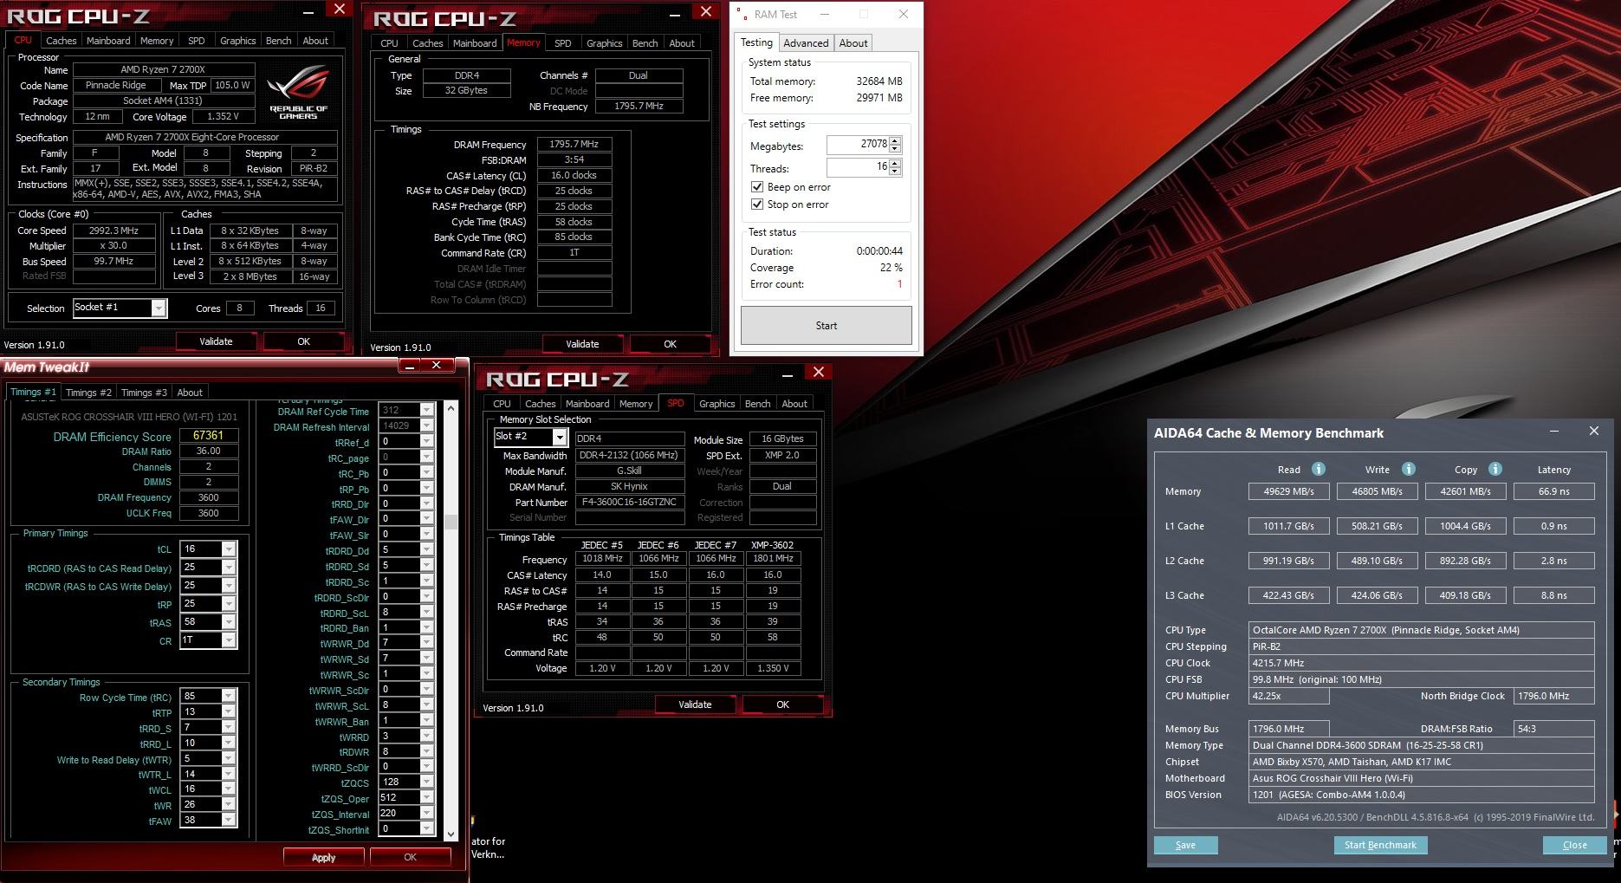The width and height of the screenshot is (1621, 883).
Task: Click the Megabytes input field
Action: 858,145
